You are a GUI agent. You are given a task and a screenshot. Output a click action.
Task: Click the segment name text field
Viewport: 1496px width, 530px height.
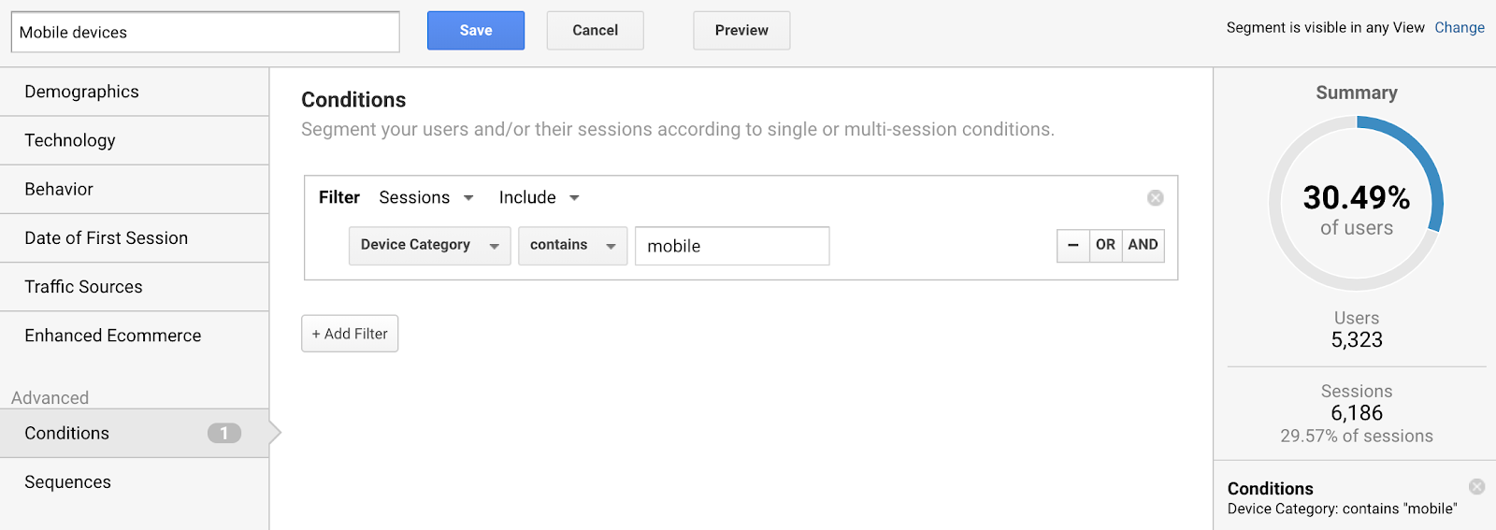tap(205, 33)
